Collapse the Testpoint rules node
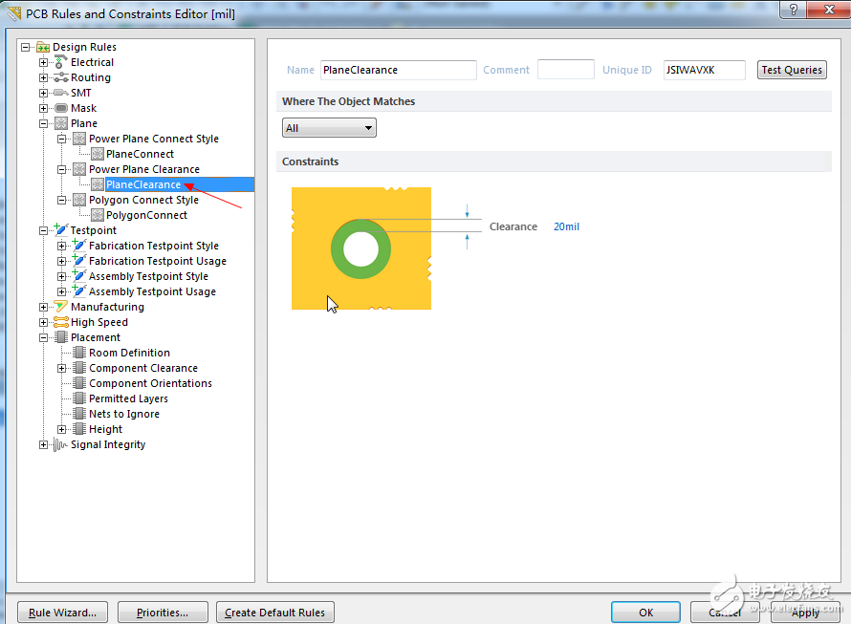851x624 pixels. 43,230
